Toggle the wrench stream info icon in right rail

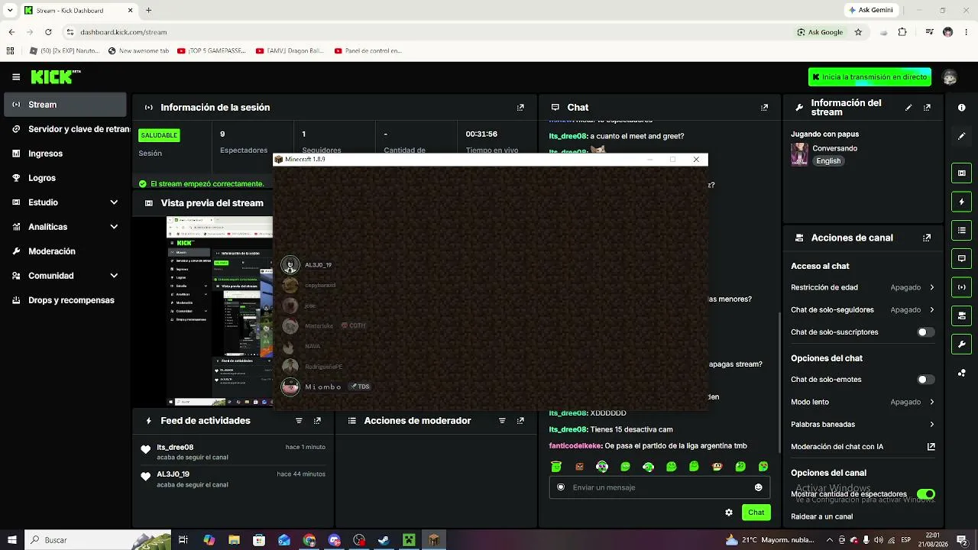point(961,344)
